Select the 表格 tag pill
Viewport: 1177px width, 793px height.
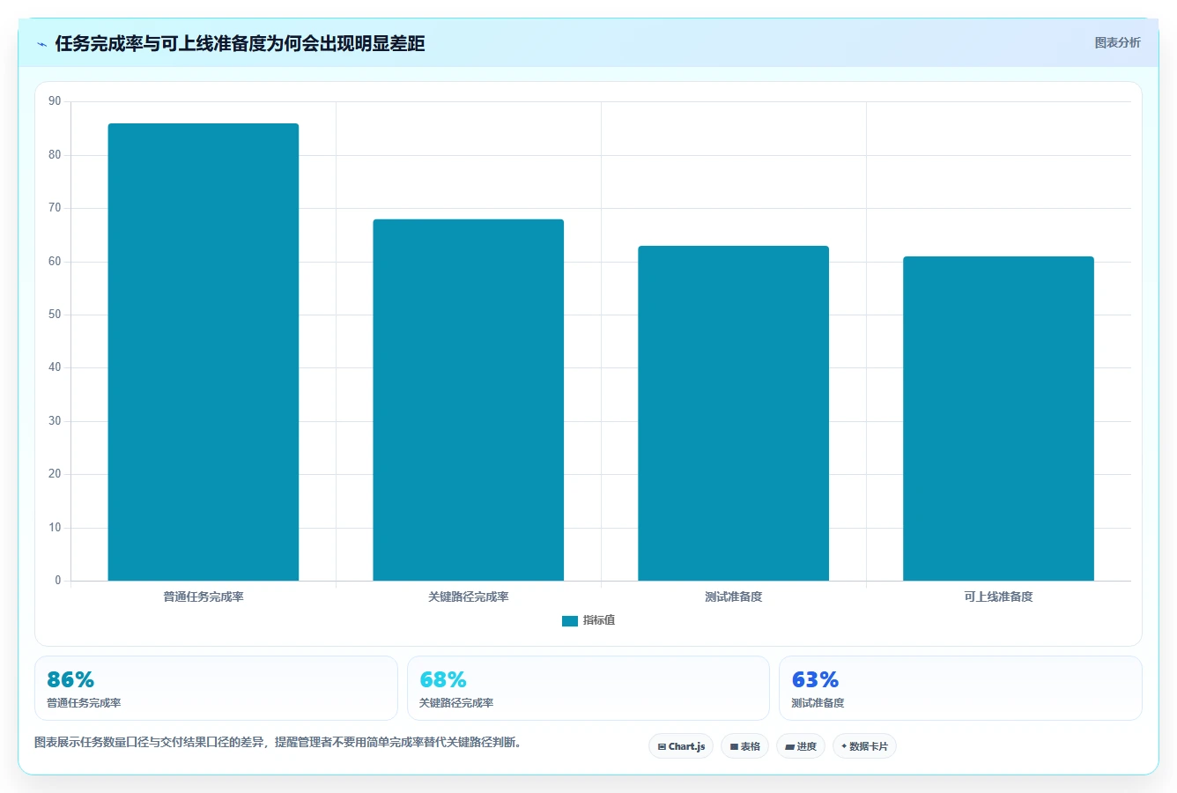tap(744, 746)
